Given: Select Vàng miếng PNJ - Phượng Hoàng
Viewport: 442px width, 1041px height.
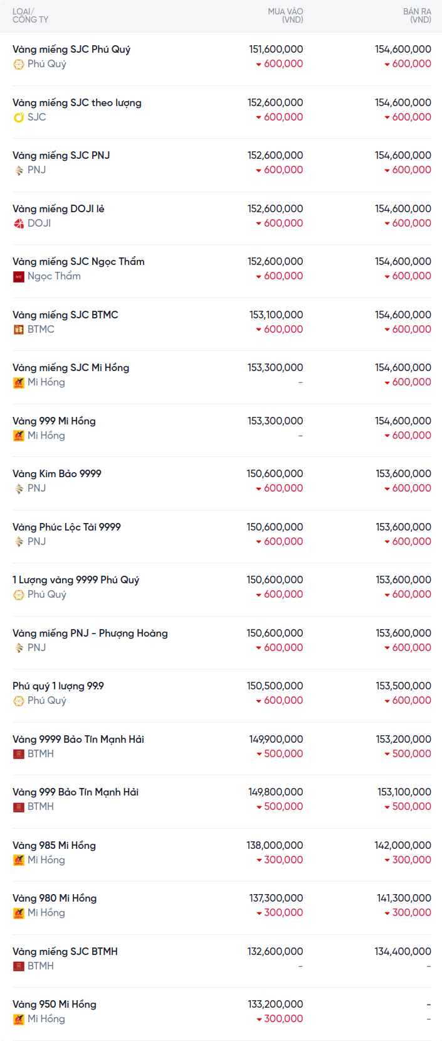Looking at the screenshot, I should coord(90,634).
